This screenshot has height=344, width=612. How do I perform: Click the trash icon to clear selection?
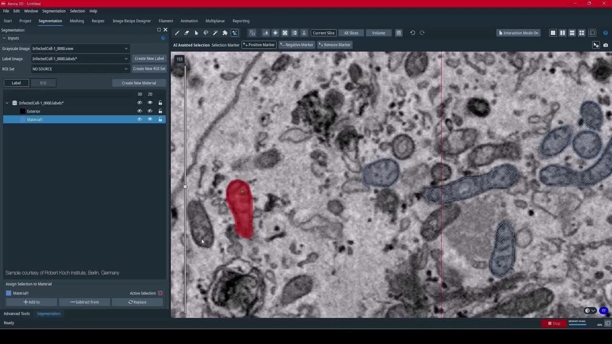pyautogui.click(x=398, y=33)
